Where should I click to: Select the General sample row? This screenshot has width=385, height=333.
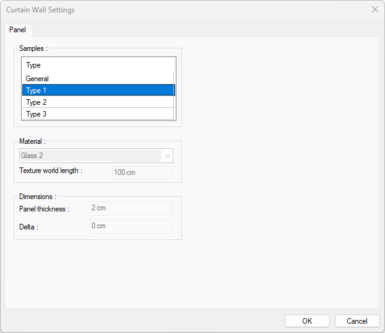pos(98,79)
